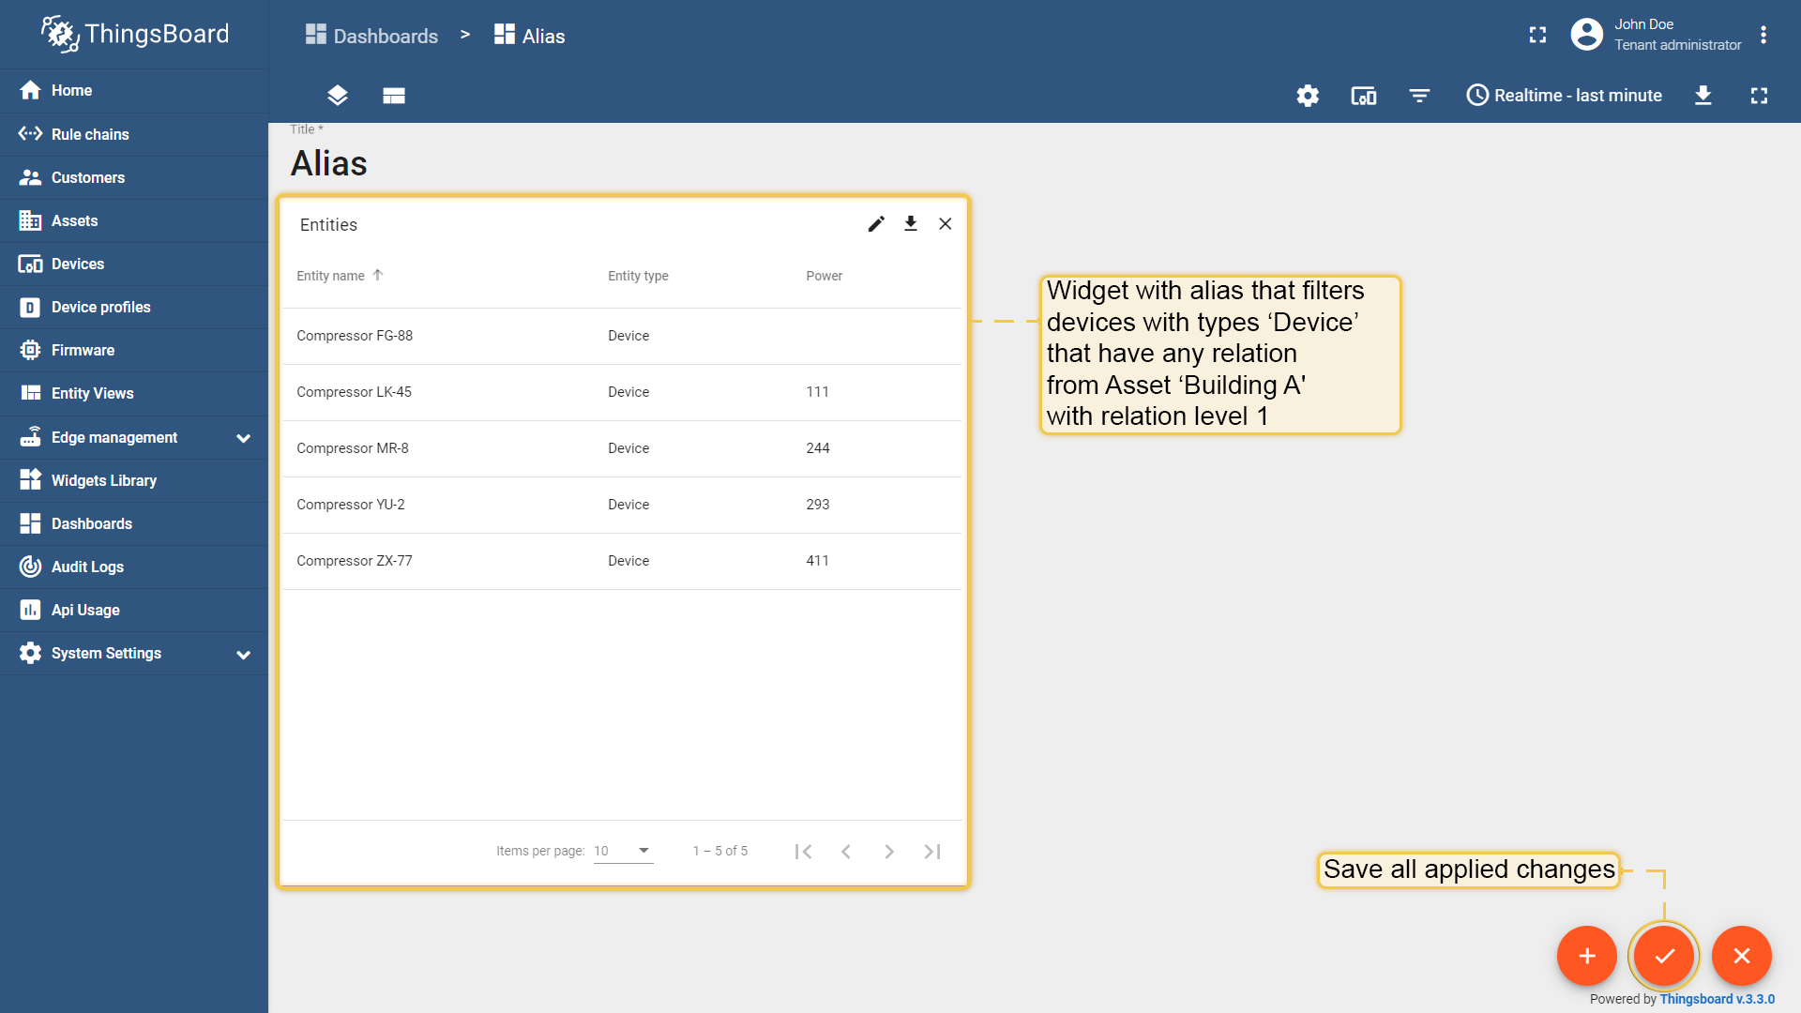Click the Entity Views icon
The height and width of the screenshot is (1013, 1801).
click(30, 393)
